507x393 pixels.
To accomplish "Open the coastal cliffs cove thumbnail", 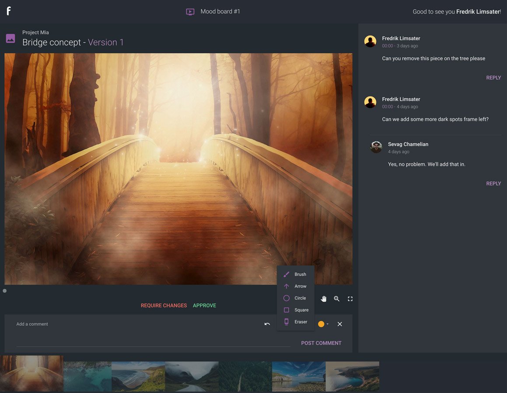I will [x=353, y=376].
